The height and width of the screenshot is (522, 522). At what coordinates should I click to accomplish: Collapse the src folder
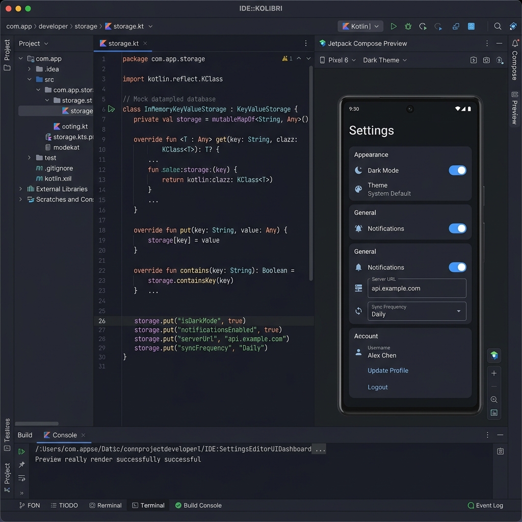29,79
